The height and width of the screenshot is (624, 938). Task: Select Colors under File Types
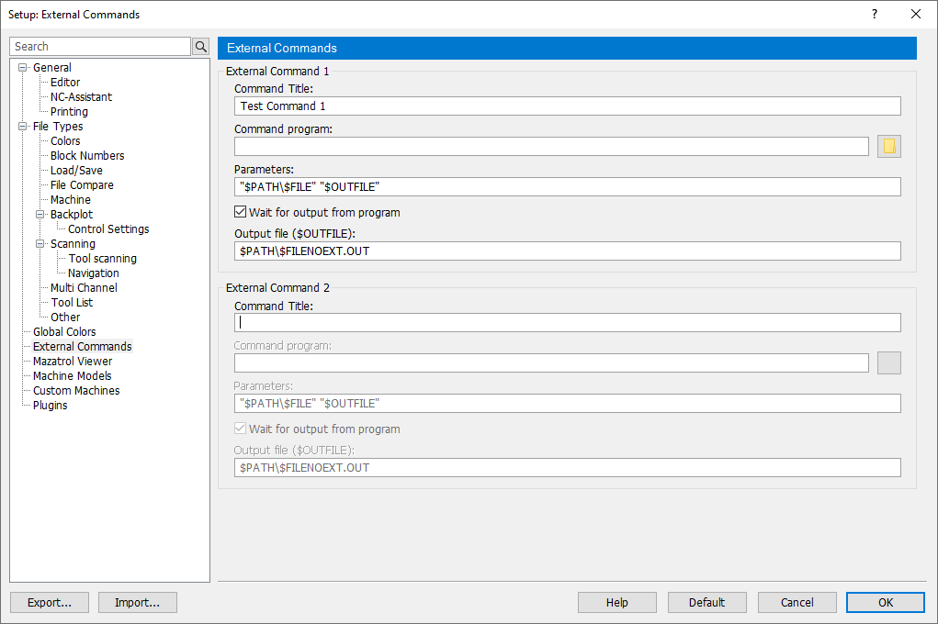65,141
